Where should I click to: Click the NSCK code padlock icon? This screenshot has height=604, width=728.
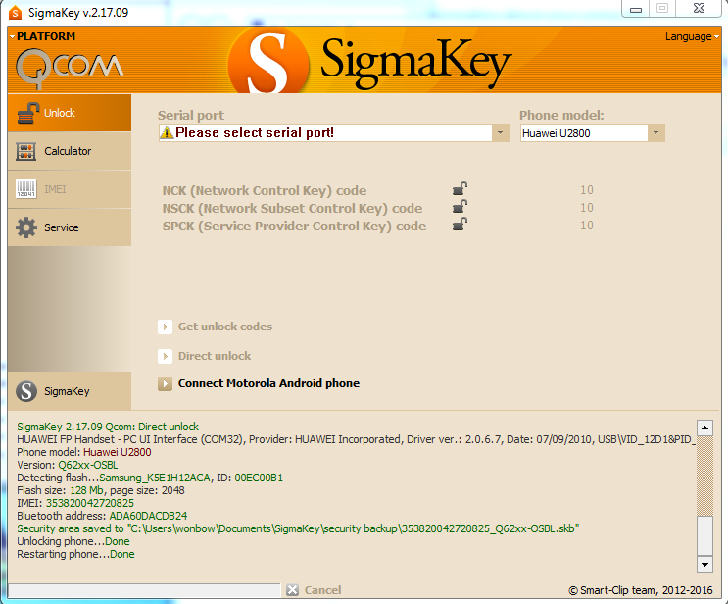pos(460,206)
